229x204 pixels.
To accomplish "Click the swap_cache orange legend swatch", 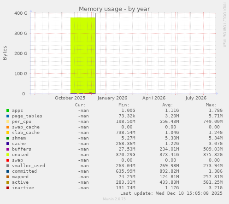I will 8,127.
